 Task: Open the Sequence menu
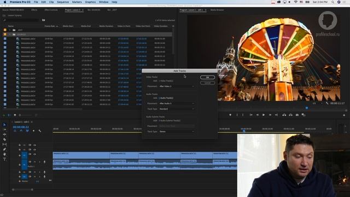tap(63, 2)
